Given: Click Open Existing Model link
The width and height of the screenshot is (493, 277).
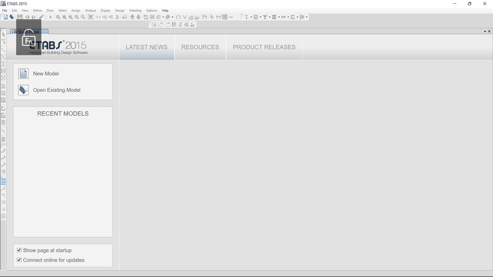Looking at the screenshot, I should (x=57, y=90).
